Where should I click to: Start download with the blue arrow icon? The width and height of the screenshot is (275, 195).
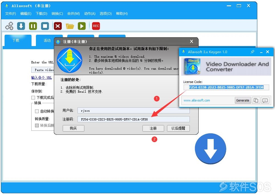click(x=21, y=26)
